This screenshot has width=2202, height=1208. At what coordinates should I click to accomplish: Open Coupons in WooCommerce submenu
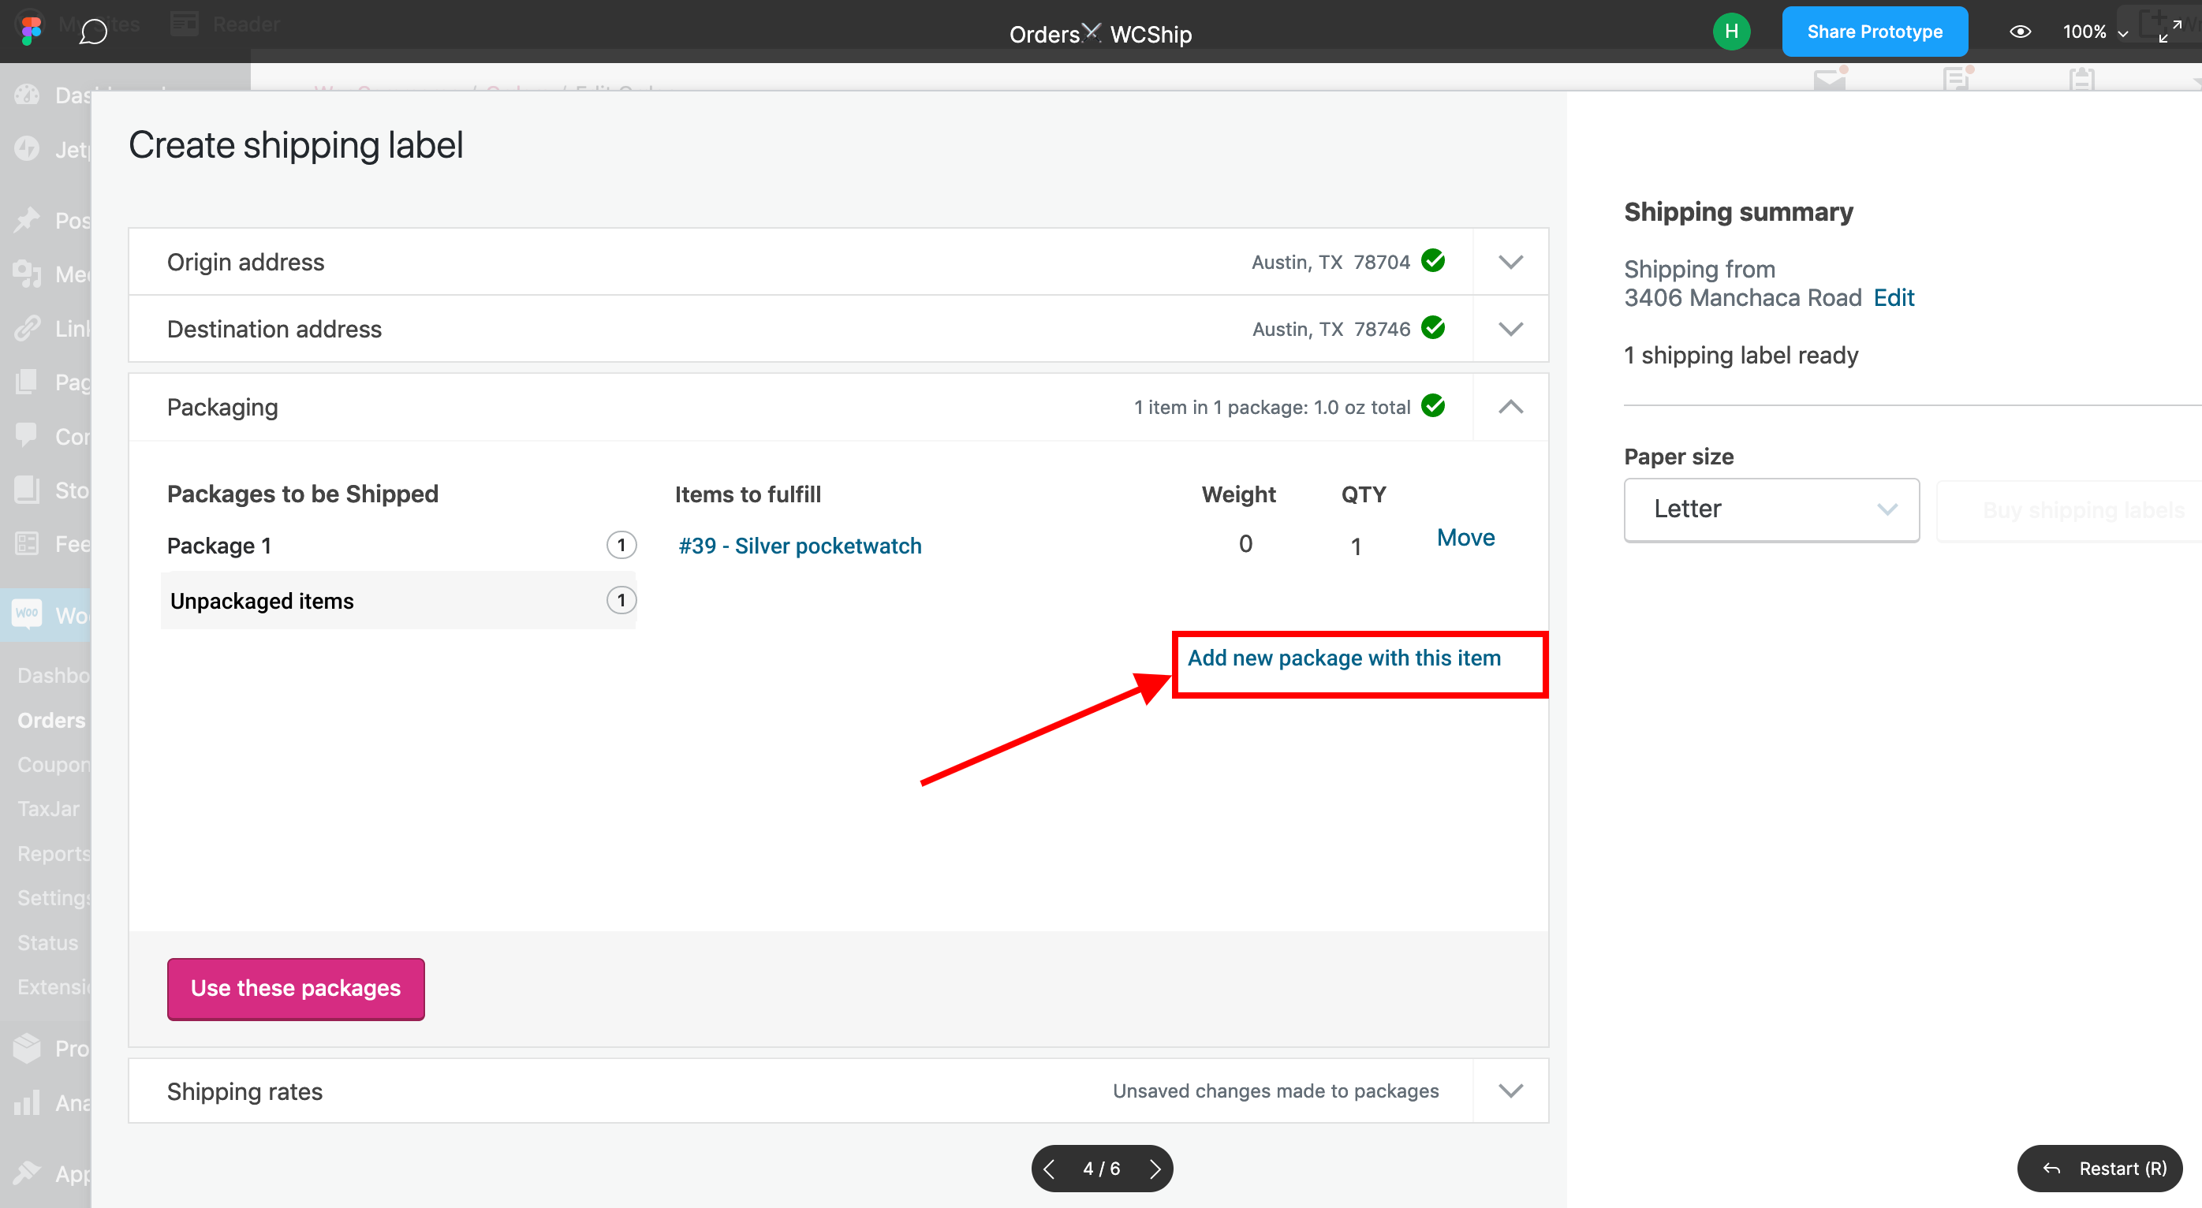pyautogui.click(x=54, y=764)
